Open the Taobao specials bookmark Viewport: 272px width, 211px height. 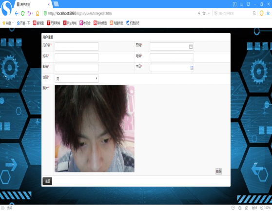coord(117,23)
